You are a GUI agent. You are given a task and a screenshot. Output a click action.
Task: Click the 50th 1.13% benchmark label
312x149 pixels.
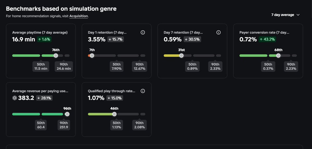(x=116, y=125)
